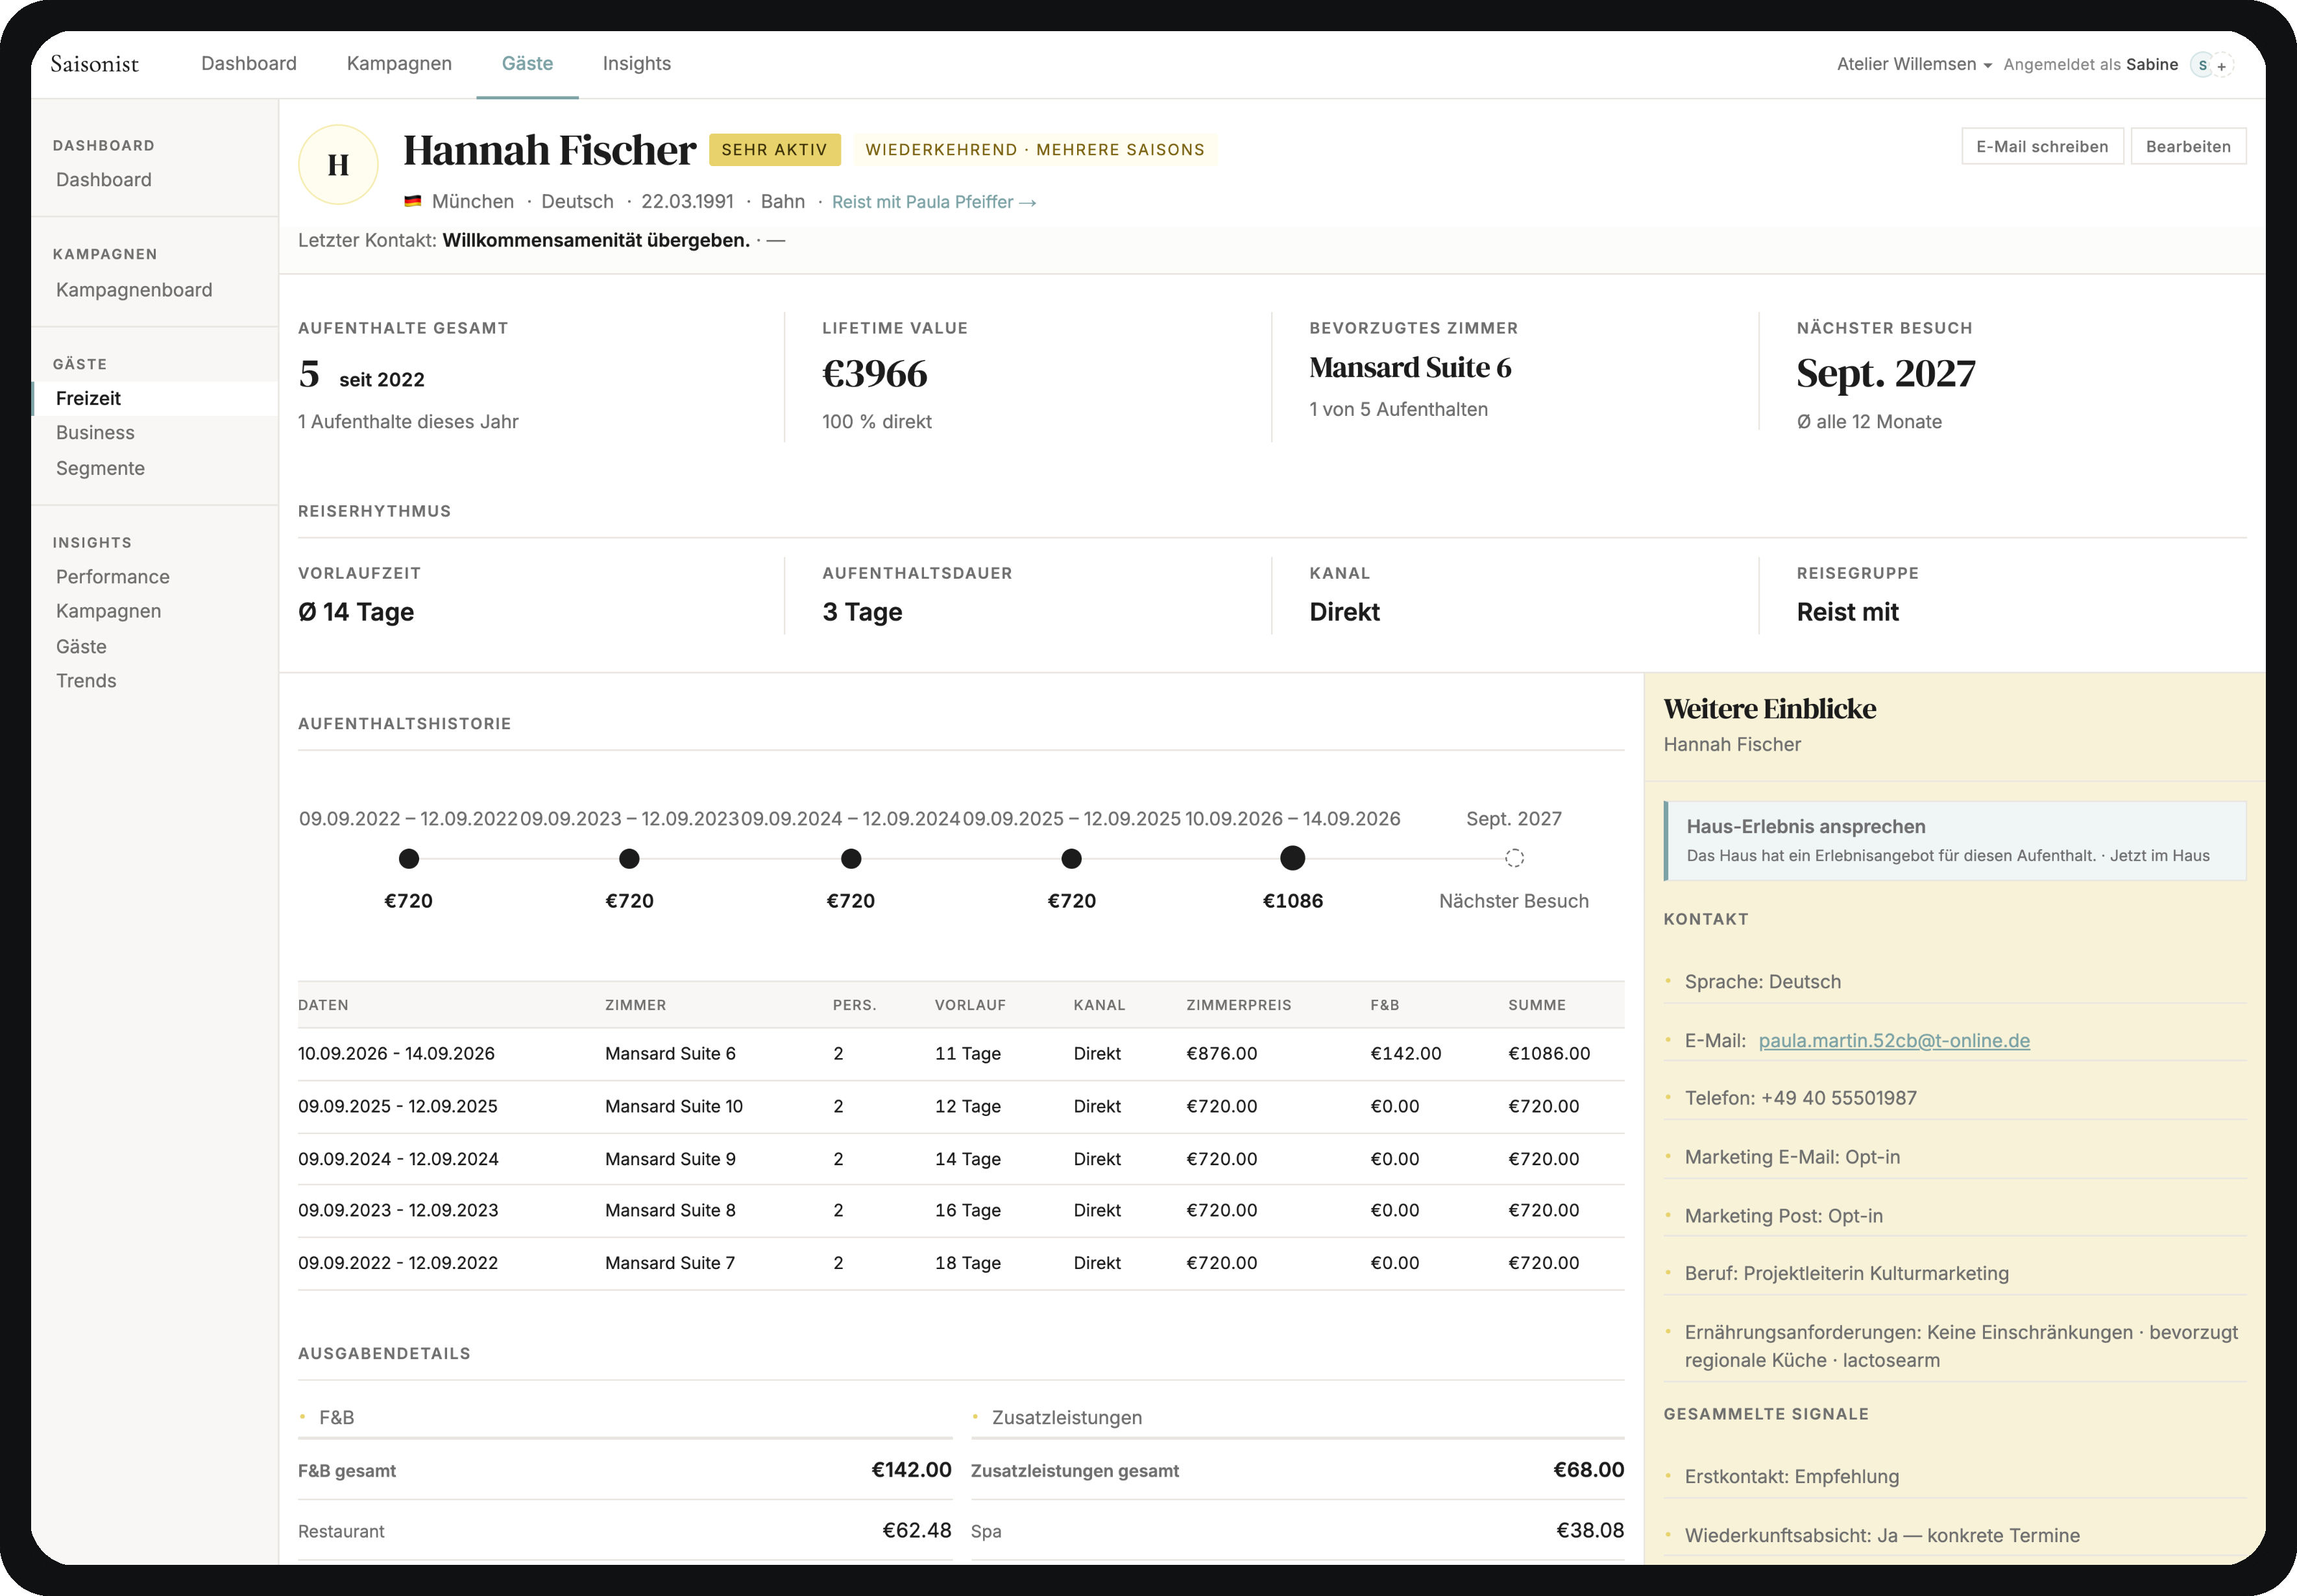Click the 2025 stay timeline dot

coord(1072,858)
